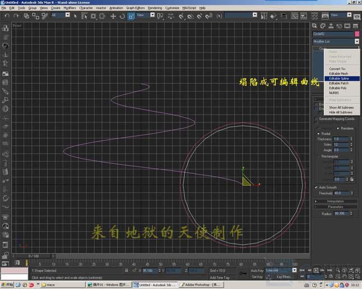The width and height of the screenshot is (362, 289).
Task: Choose Editable Mesh in context menu
Action: click(342, 74)
